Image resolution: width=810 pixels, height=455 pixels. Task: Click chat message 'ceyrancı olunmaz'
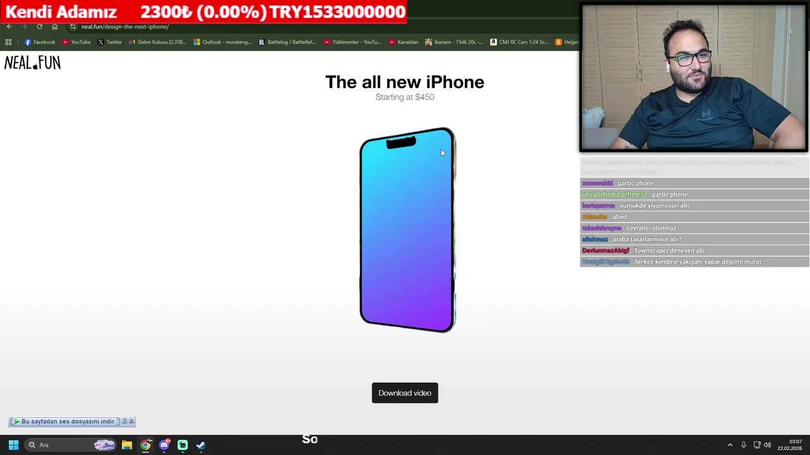[651, 228]
